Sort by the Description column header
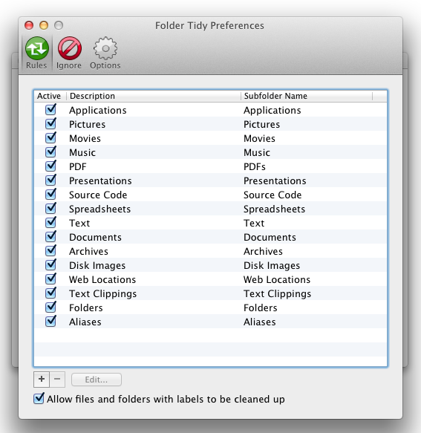This screenshot has width=421, height=433. coord(154,96)
